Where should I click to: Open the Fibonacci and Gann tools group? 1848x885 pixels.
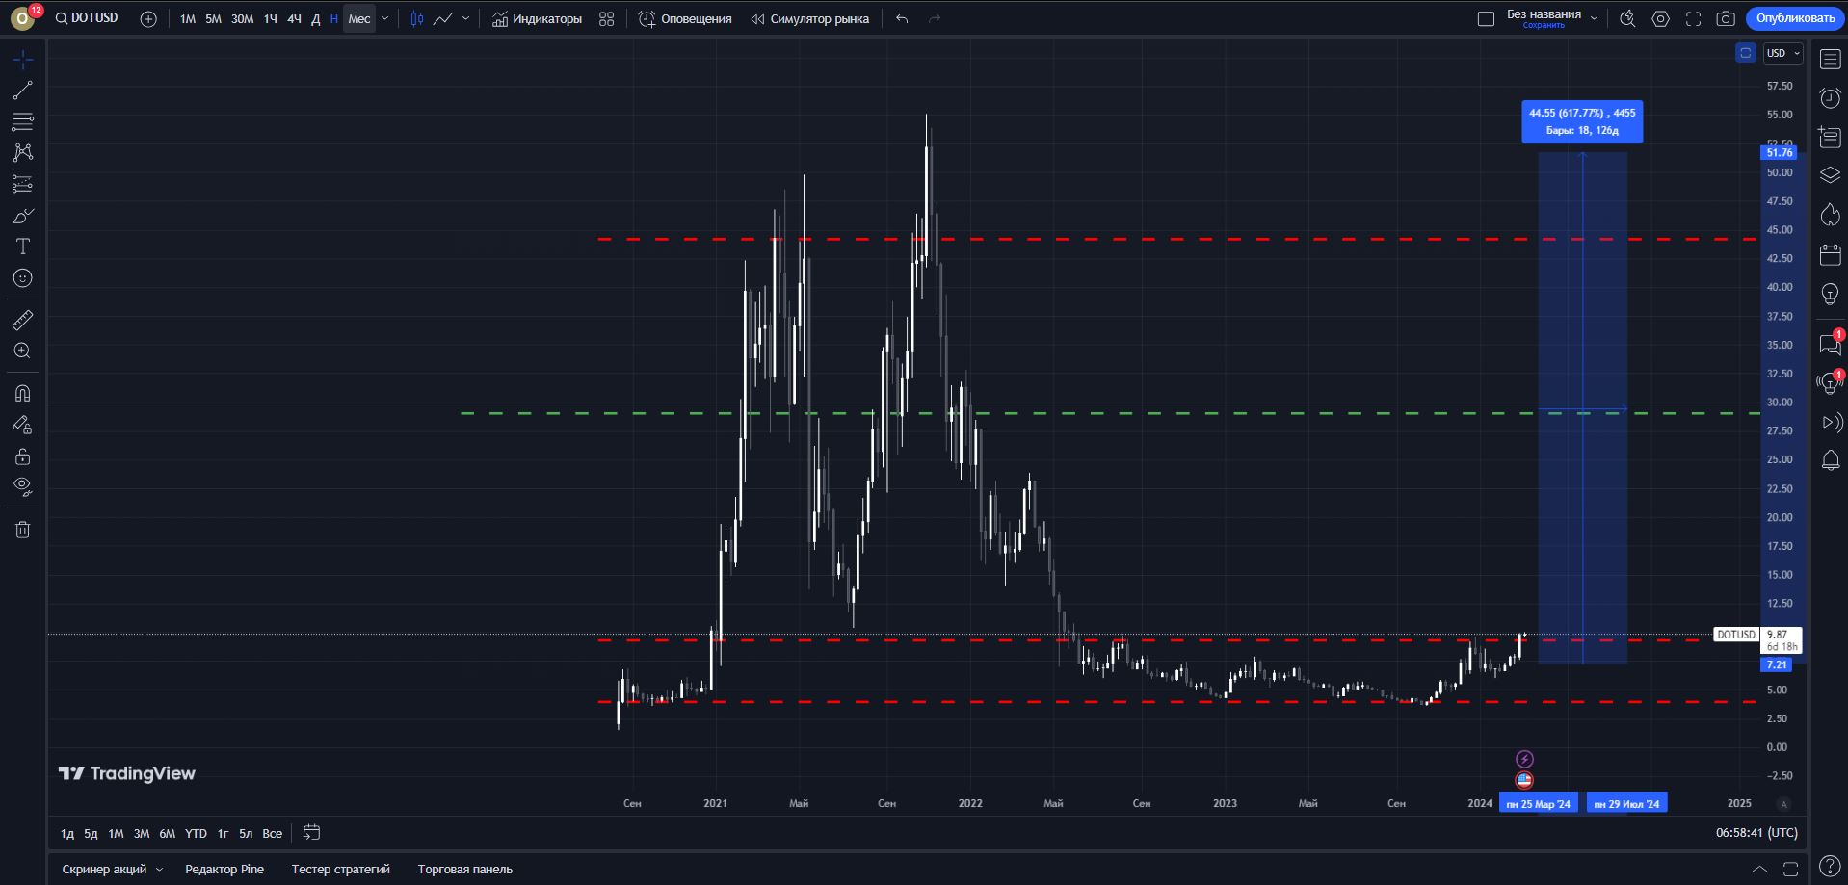click(22, 121)
